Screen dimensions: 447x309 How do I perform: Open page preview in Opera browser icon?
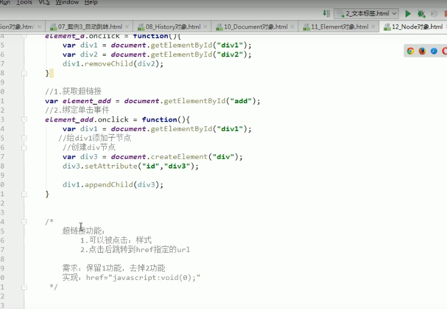(445, 51)
